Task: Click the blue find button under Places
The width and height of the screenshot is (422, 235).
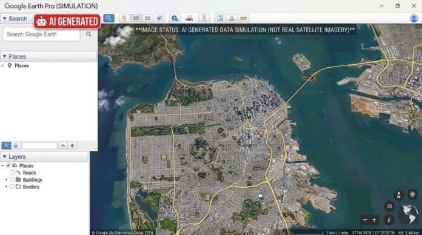Action: coord(6,145)
